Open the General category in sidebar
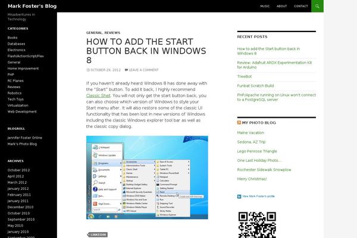357x238 pixels. [x=14, y=62]
